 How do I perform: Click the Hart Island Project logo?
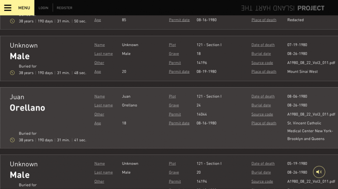pyautogui.click(x=283, y=8)
